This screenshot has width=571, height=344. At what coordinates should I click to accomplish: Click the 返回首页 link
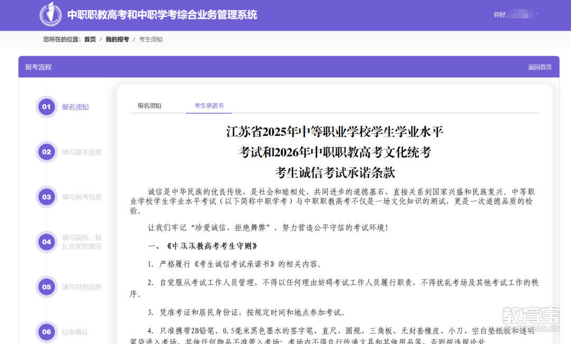(540, 67)
